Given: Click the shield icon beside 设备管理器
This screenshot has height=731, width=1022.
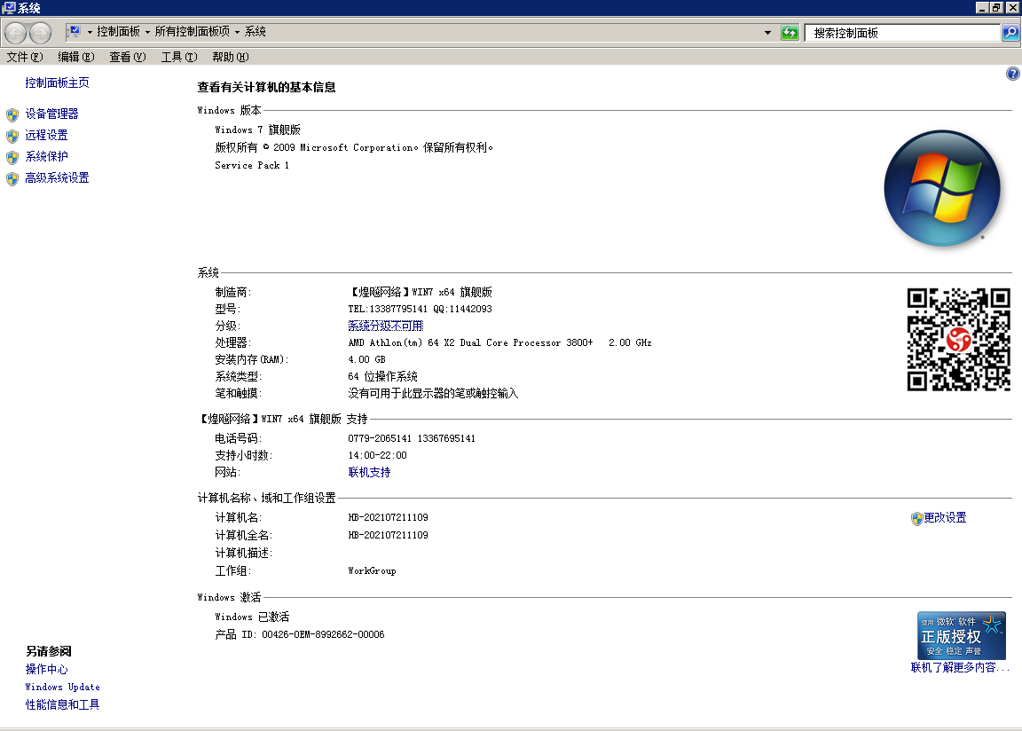Looking at the screenshot, I should 12,115.
